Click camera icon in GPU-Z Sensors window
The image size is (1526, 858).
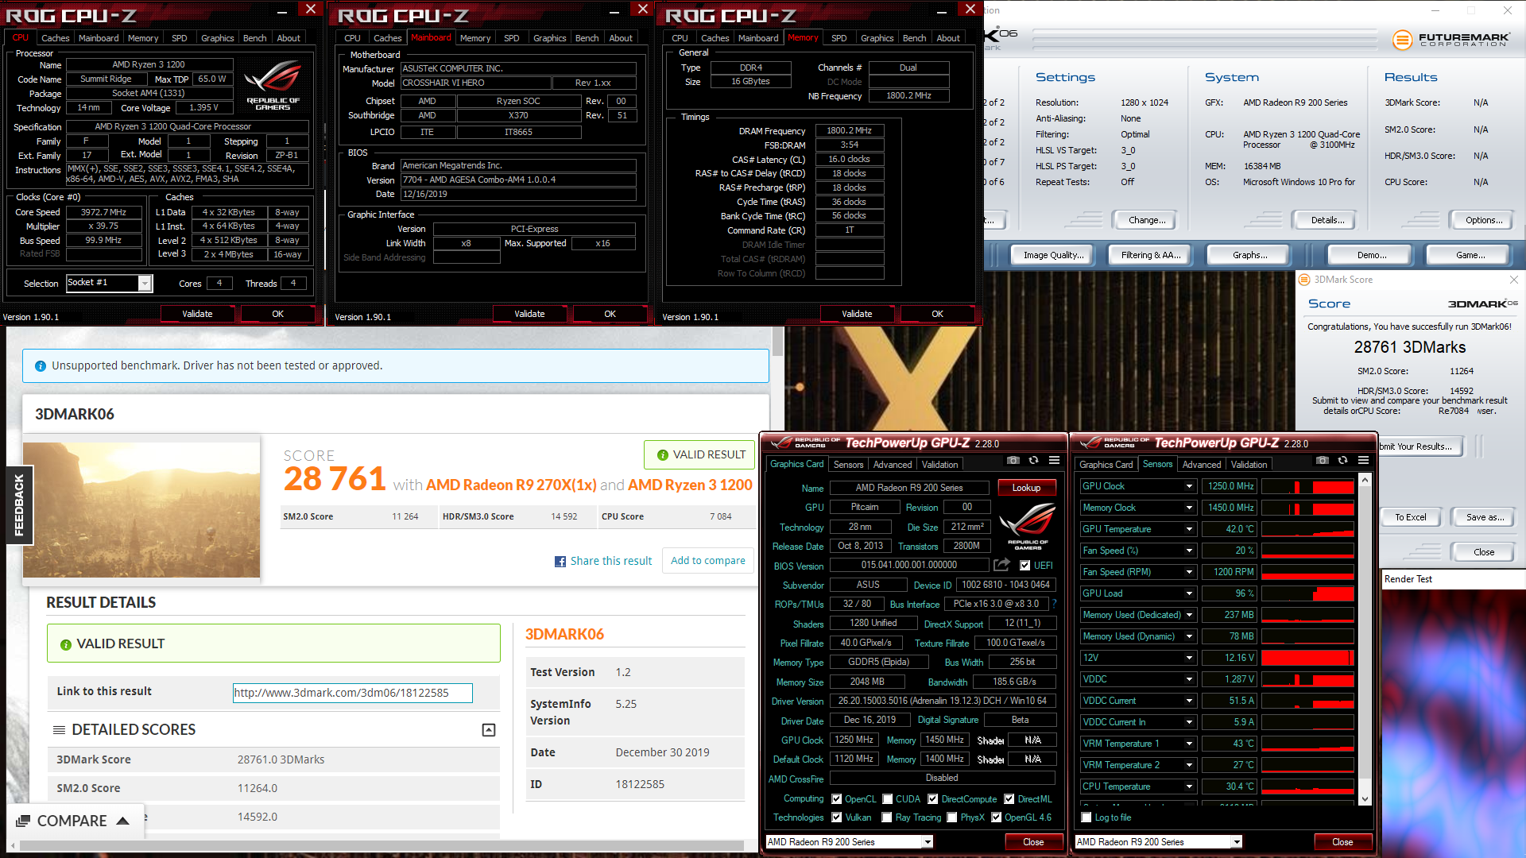point(1322,461)
